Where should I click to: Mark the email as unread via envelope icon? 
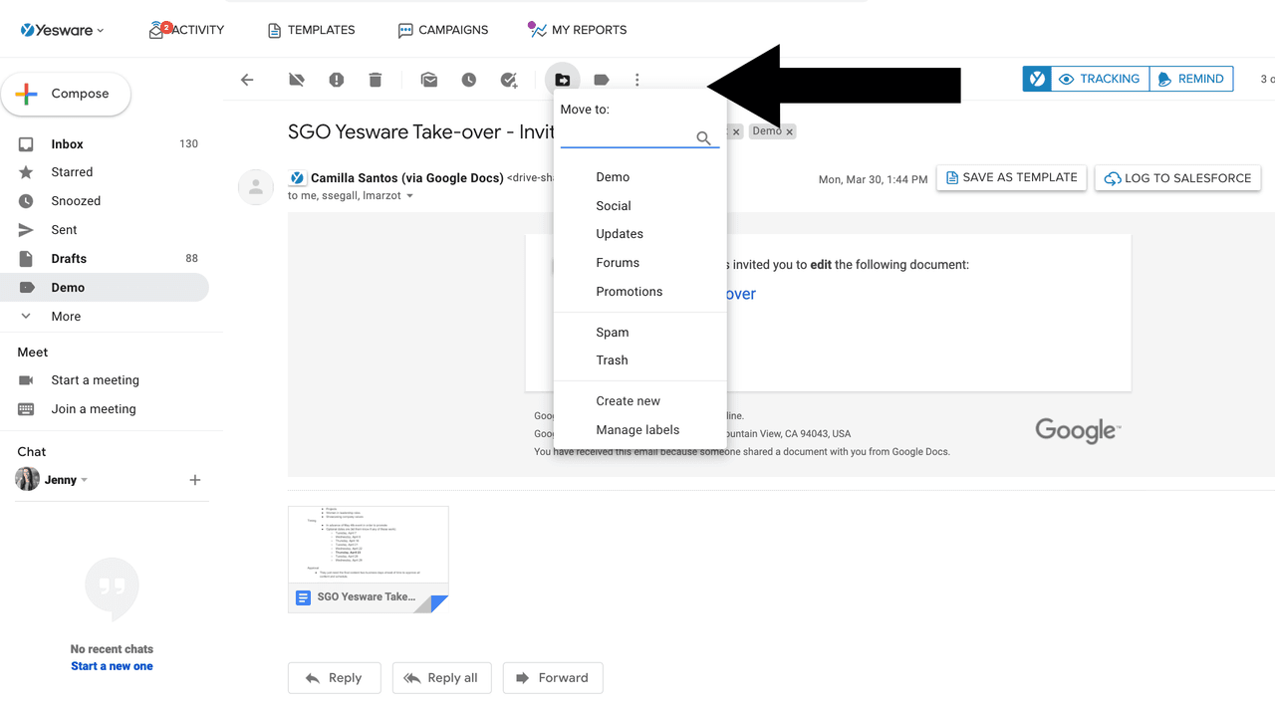(x=428, y=79)
